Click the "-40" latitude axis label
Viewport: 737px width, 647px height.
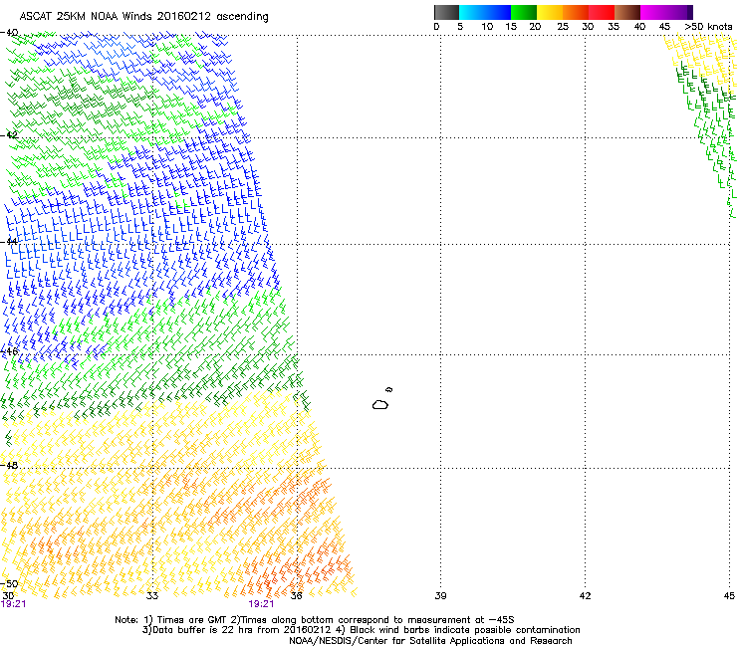(9, 33)
